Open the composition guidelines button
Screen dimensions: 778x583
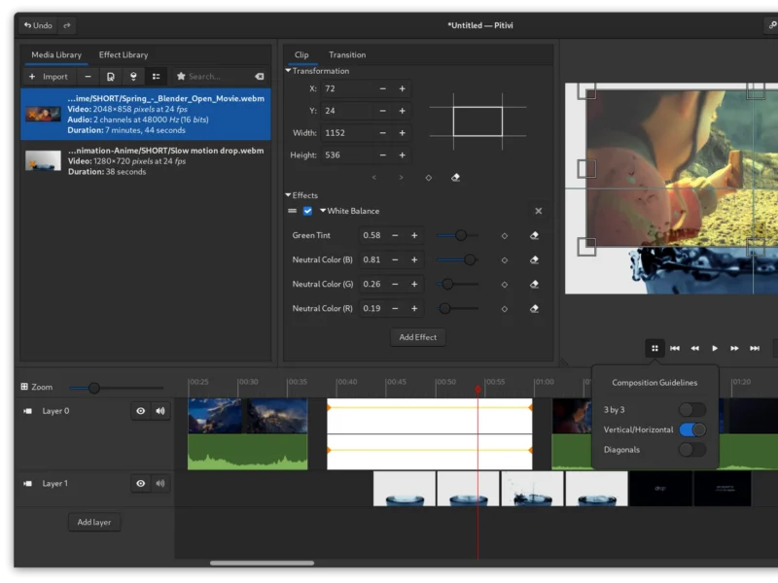click(654, 348)
